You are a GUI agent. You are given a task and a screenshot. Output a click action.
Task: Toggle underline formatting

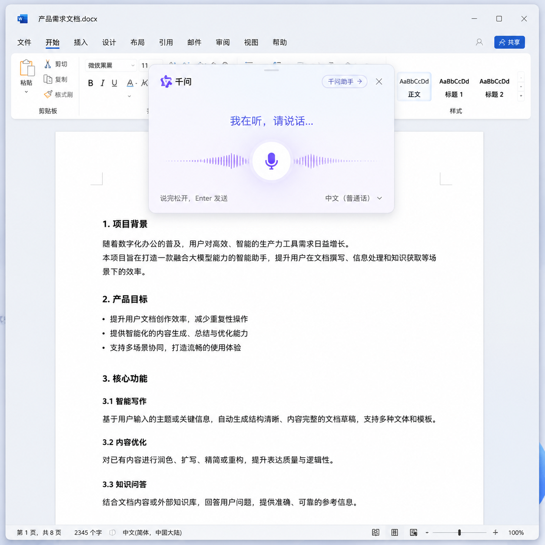(114, 83)
